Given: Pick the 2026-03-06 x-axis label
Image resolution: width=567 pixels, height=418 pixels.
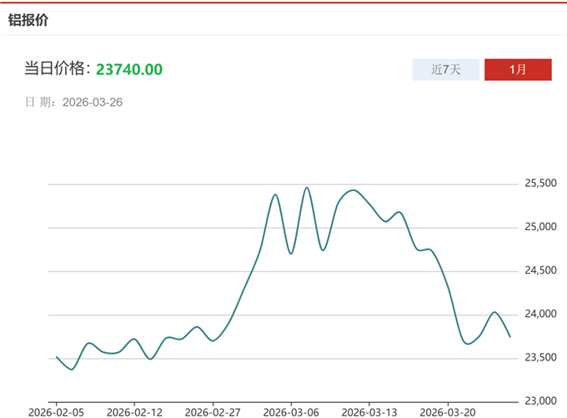Looking at the screenshot, I should pos(291,412).
